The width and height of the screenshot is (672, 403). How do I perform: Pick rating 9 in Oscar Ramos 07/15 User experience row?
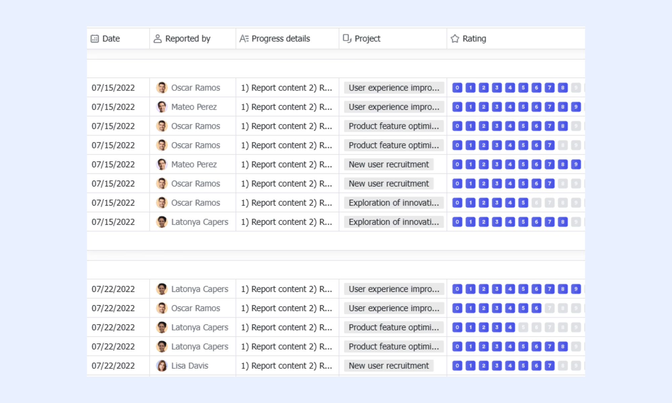576,88
